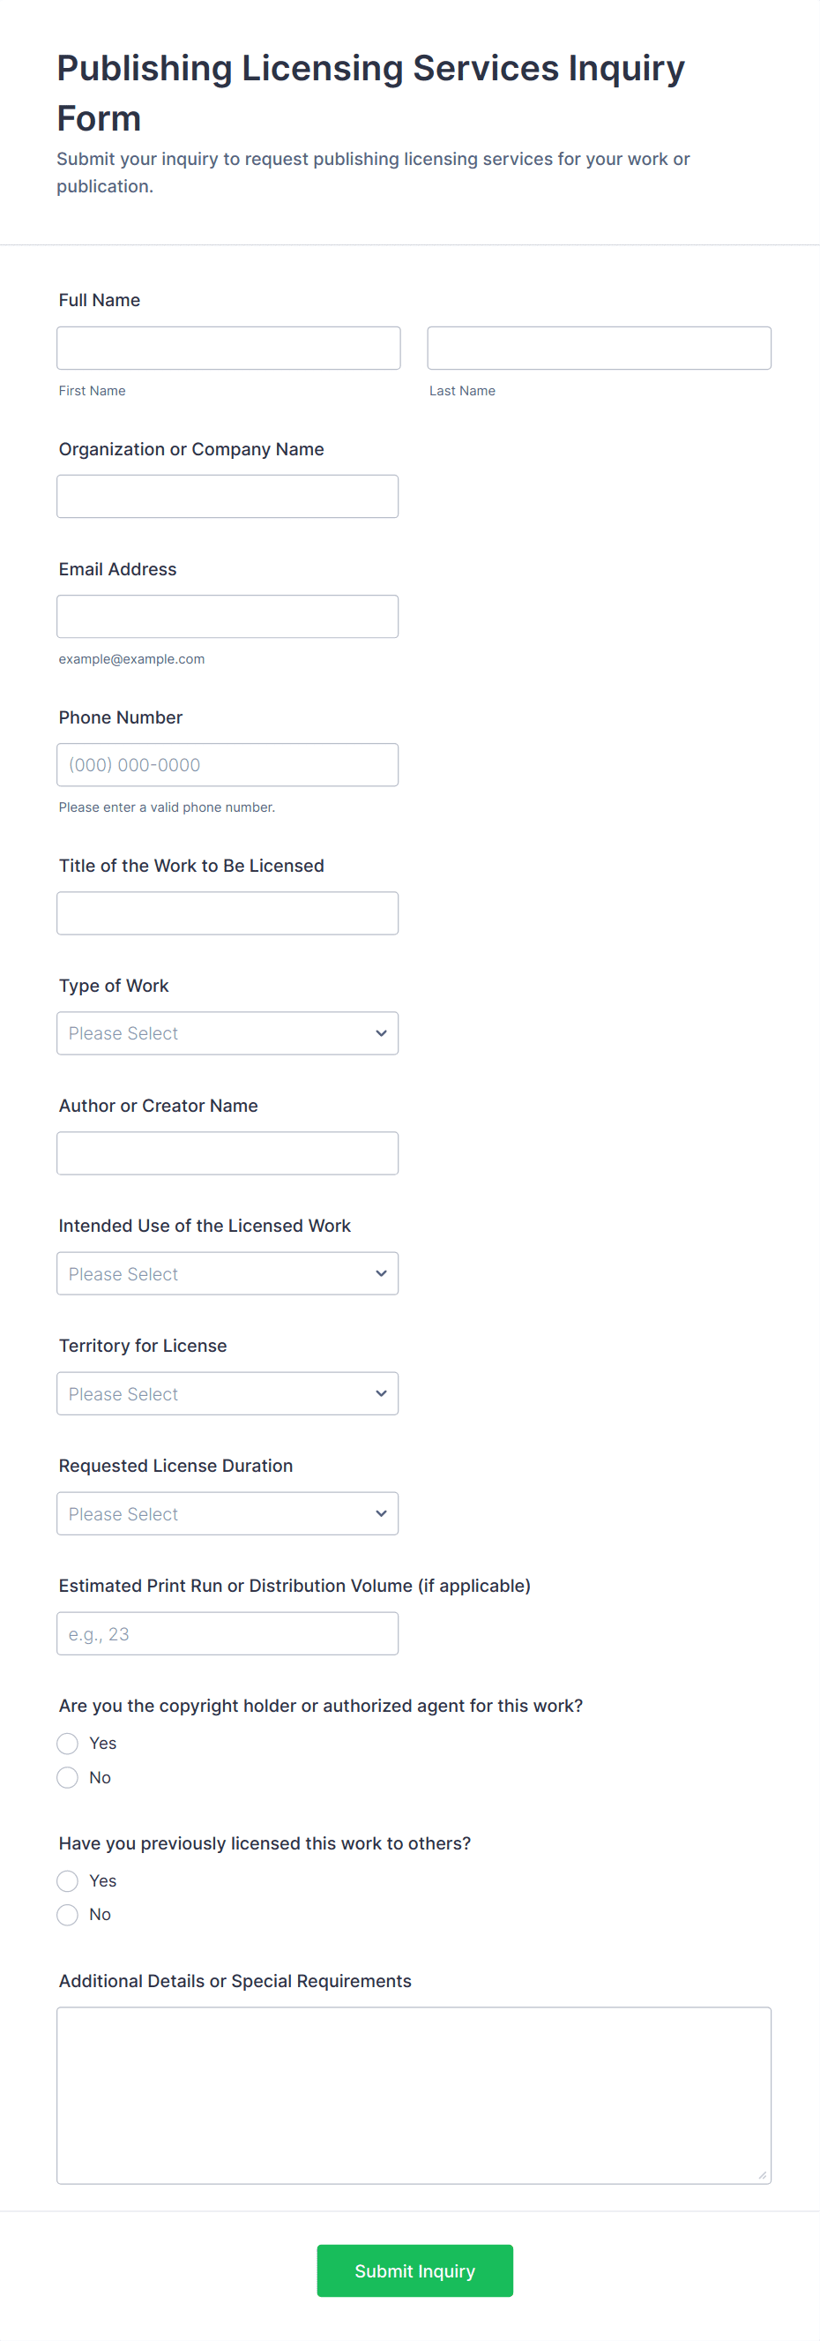Click the Phone Number input field
This screenshot has height=2341, width=820.
pyautogui.click(x=227, y=764)
